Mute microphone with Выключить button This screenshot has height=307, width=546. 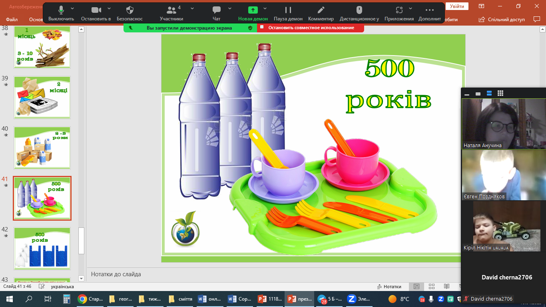pos(61,14)
